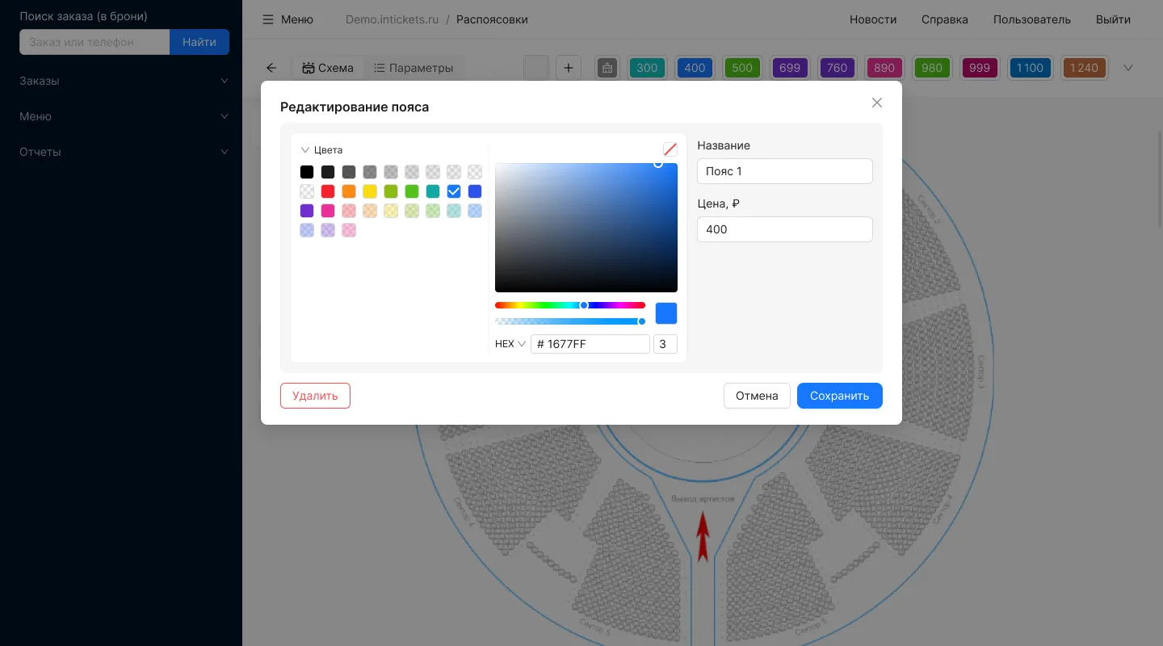Click the Удалить button
The image size is (1163, 646).
(x=315, y=396)
